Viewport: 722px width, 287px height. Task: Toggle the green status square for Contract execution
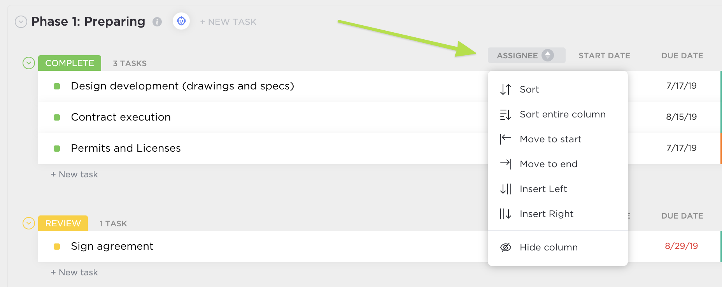point(57,117)
